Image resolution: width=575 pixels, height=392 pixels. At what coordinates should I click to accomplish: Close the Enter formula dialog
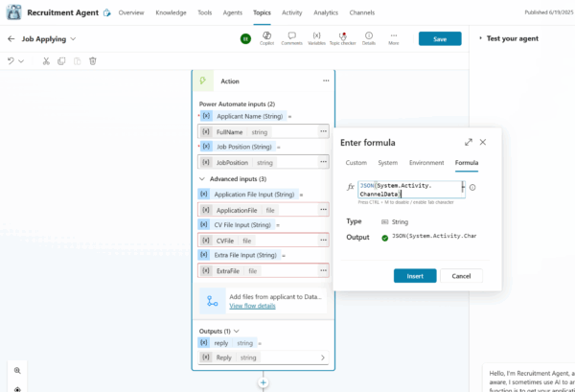(x=483, y=142)
